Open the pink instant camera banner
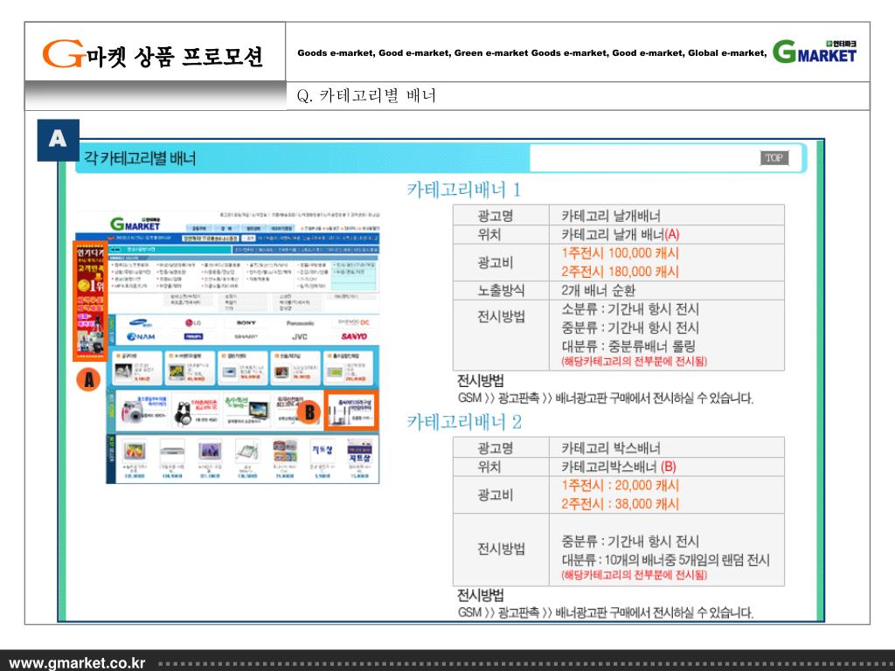This screenshot has height=671, width=895. coord(142,410)
